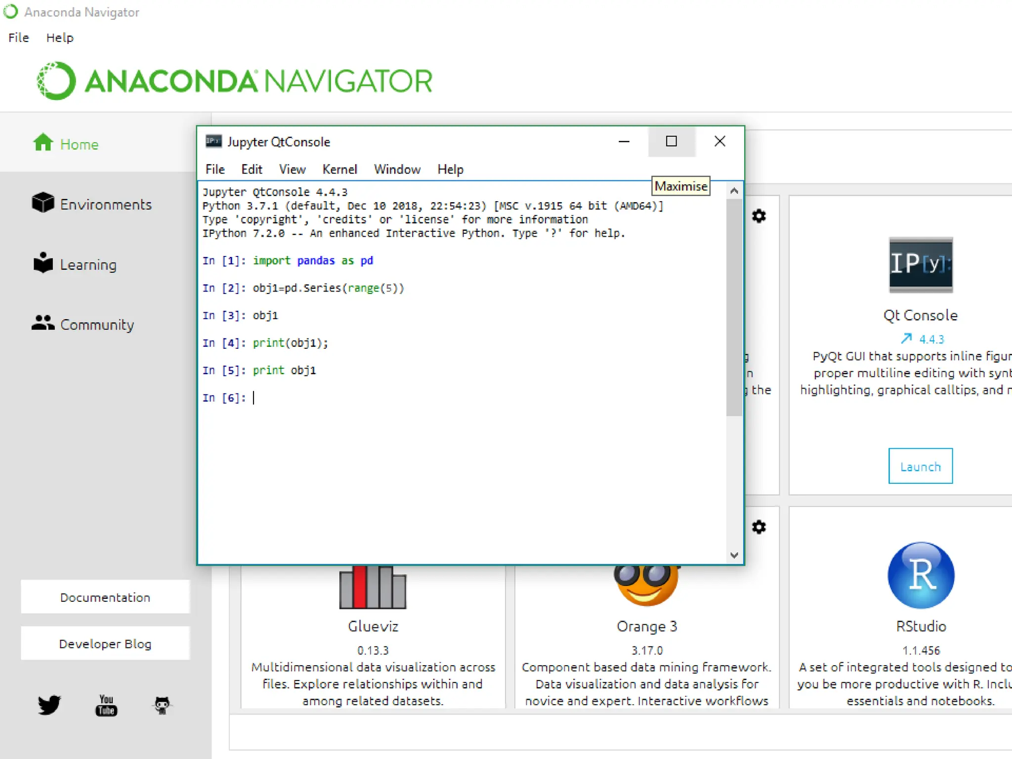The width and height of the screenshot is (1012, 759).
Task: Click the Orange 3 application icon
Action: click(646, 585)
